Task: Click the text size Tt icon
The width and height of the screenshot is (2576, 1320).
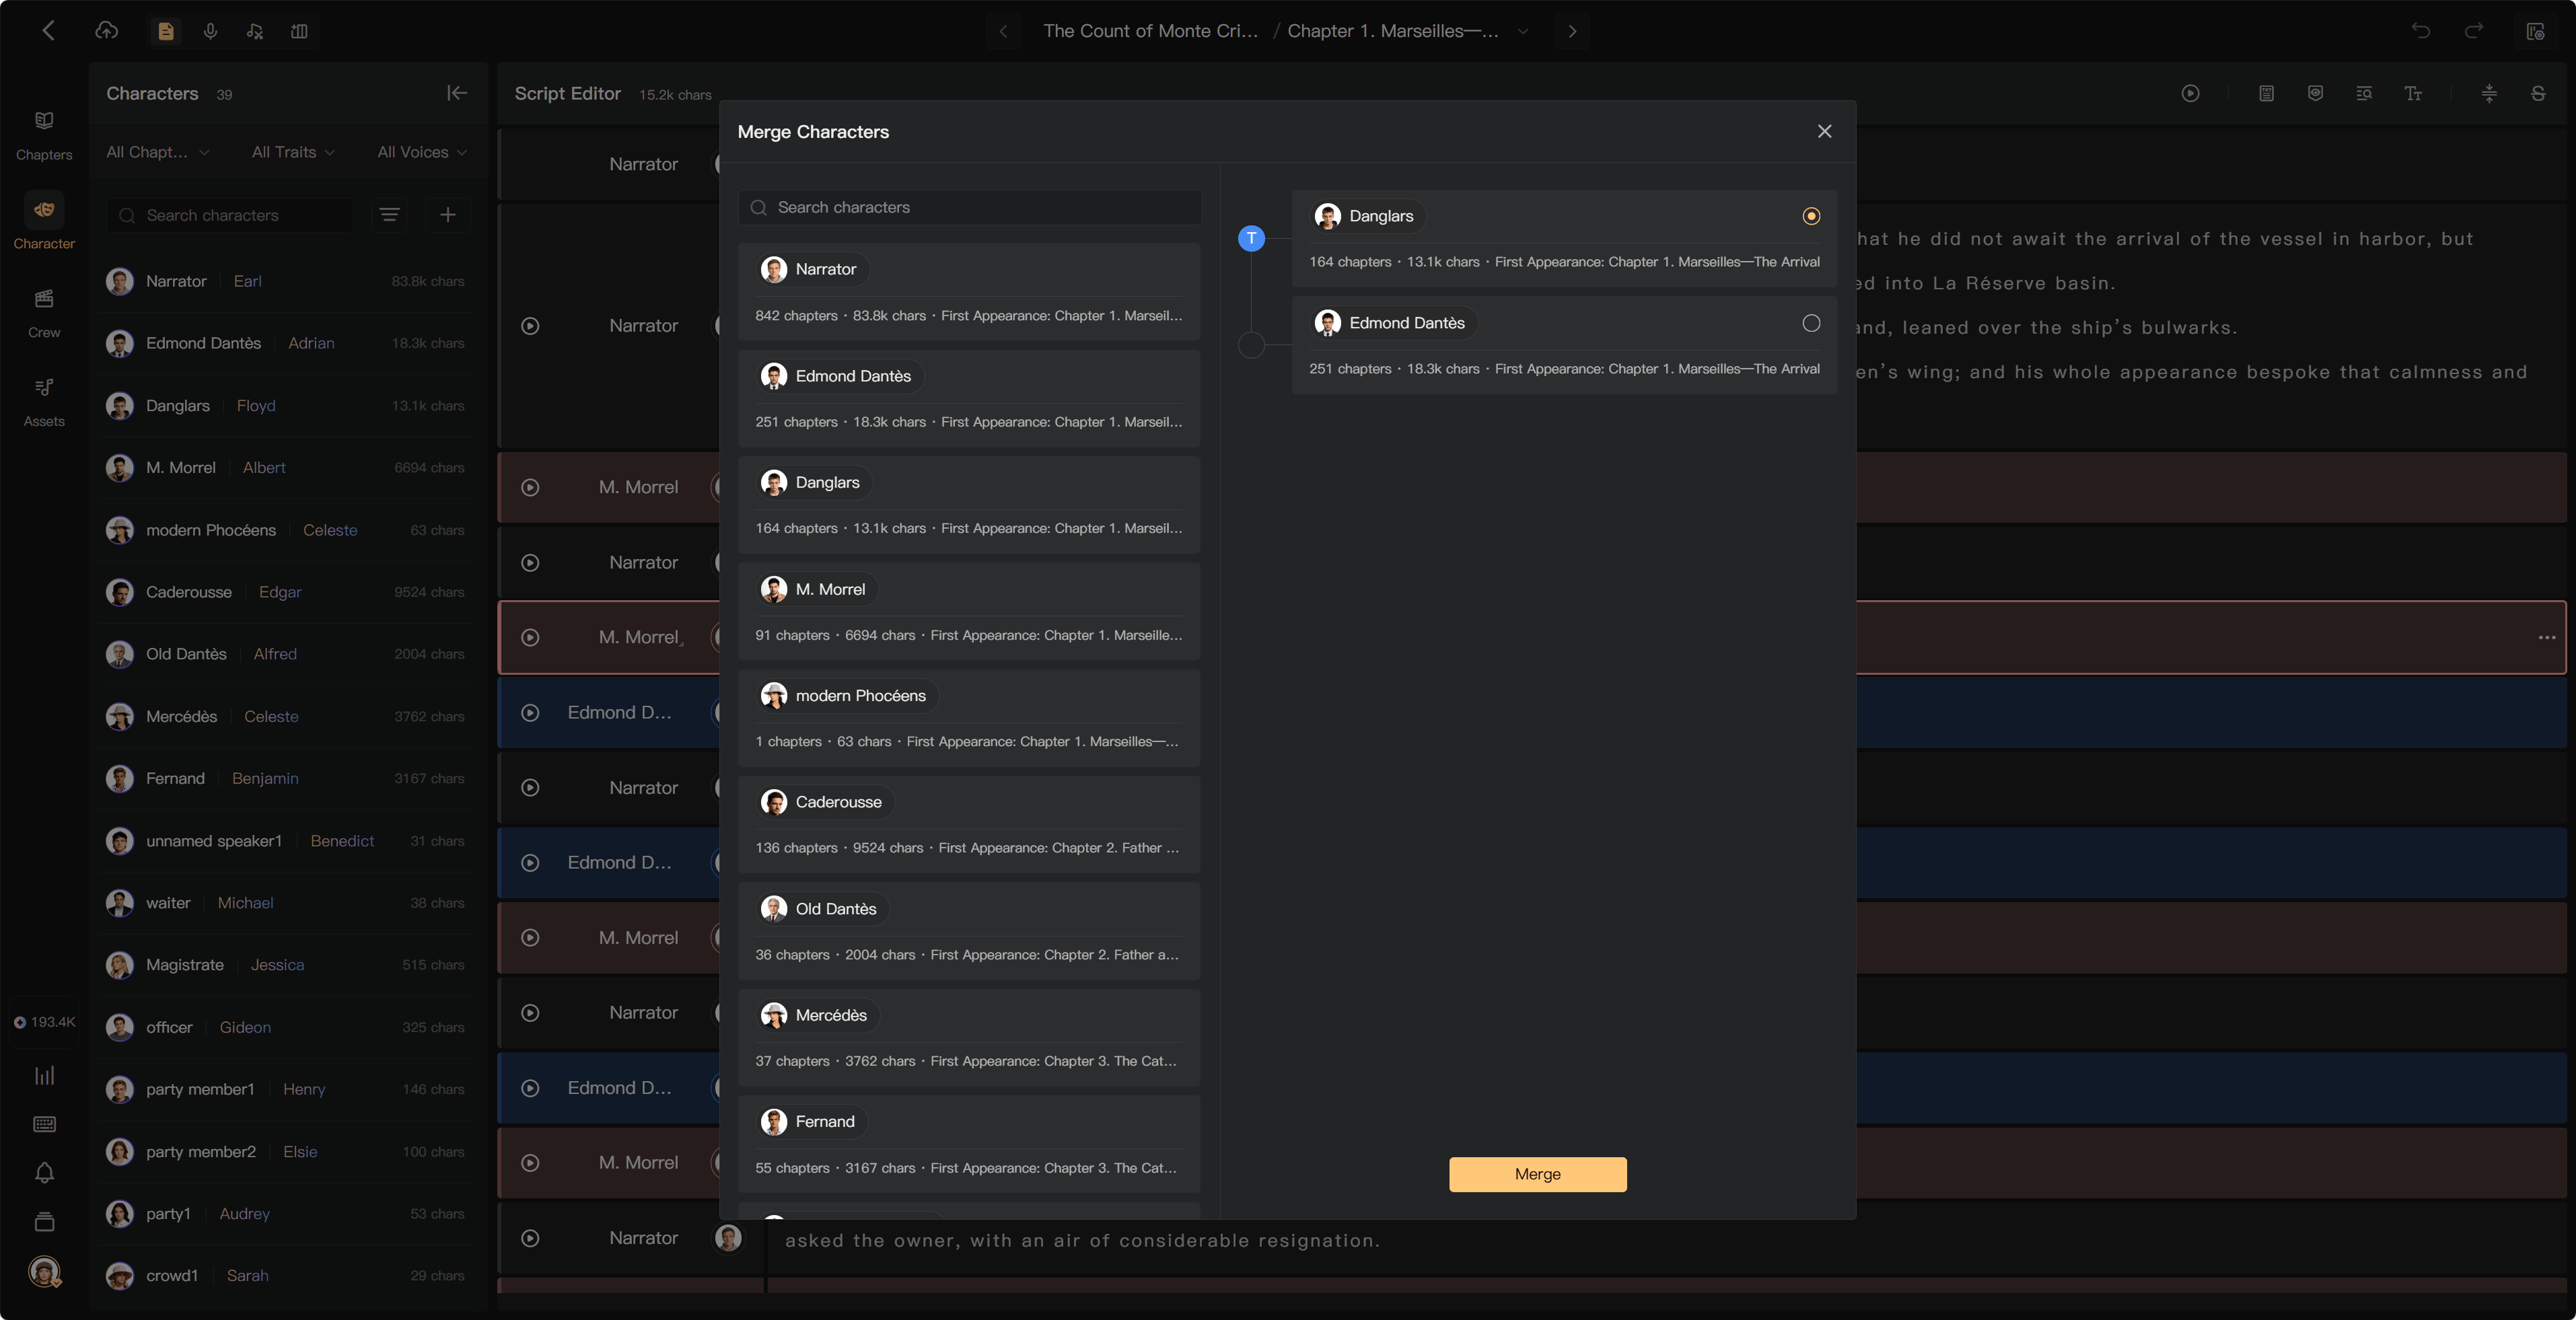Action: pyautogui.click(x=2413, y=93)
